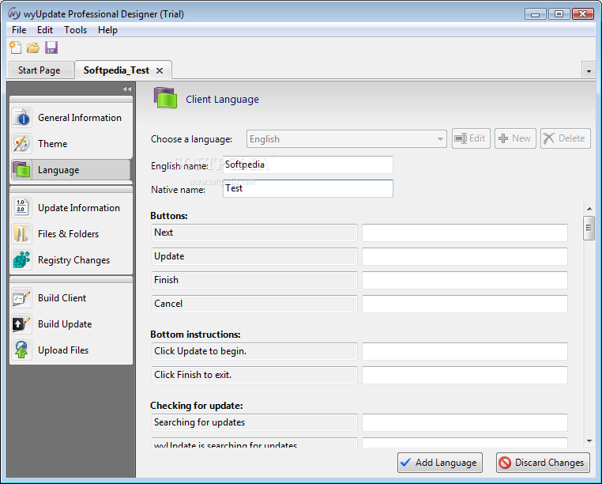Open the Help menu
Image resolution: width=602 pixels, height=484 pixels.
point(107,30)
